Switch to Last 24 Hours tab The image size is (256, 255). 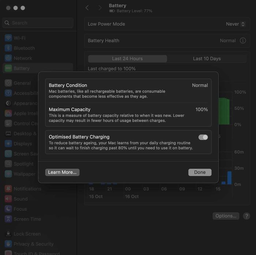[128, 59]
